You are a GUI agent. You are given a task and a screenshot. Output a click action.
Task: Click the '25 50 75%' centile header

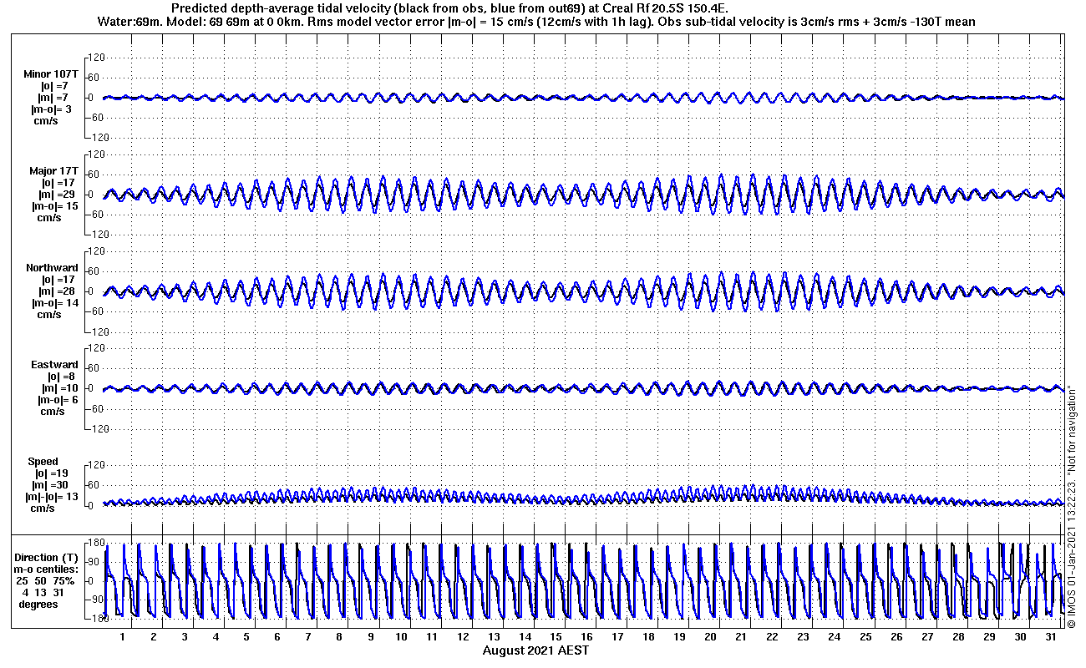point(46,580)
